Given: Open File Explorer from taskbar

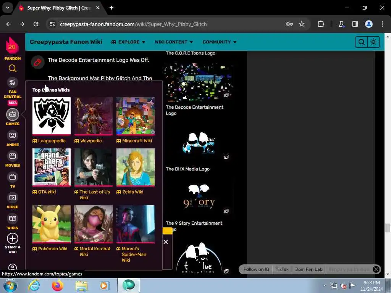Looking at the screenshot, I should 81,286.
